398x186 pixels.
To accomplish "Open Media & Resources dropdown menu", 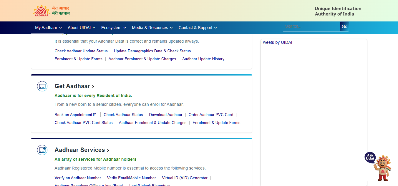I will pyautogui.click(x=152, y=28).
